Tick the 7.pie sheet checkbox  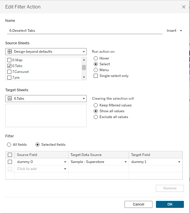pos(9,78)
